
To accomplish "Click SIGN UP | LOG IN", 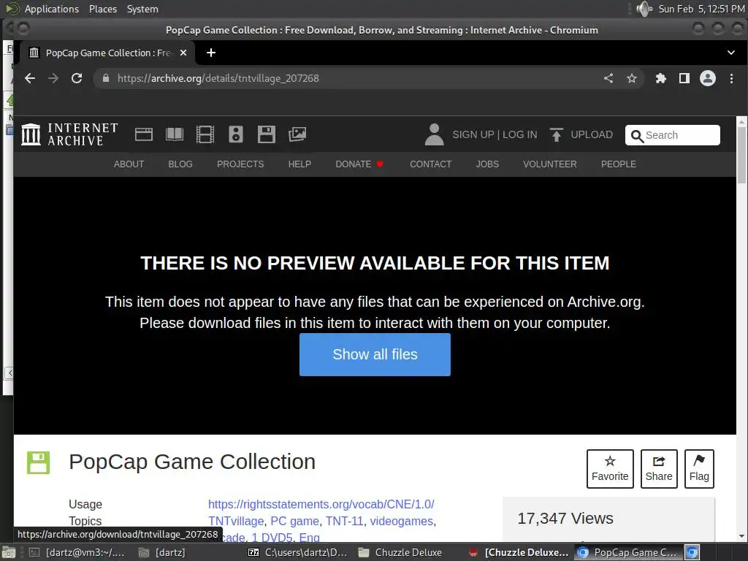I will (495, 135).
